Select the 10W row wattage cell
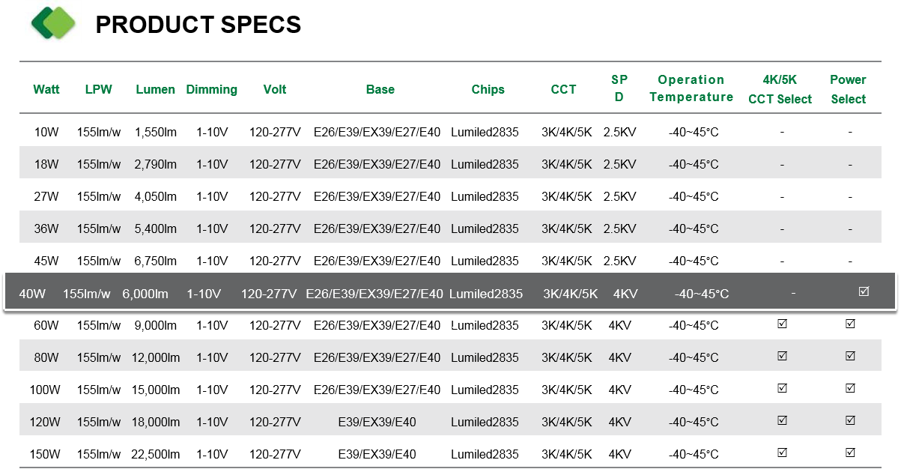 pos(46,133)
